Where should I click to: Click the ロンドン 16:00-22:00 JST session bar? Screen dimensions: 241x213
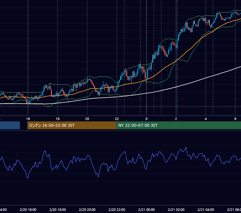pos(72,125)
